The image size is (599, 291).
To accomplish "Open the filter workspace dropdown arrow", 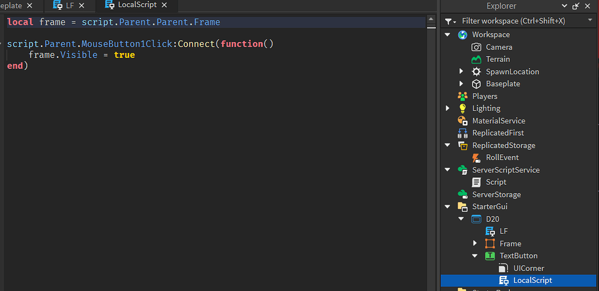I will click(590, 20).
